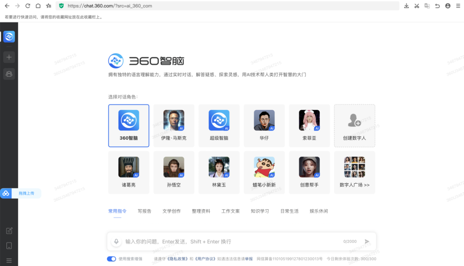Select 孙悟空 role card

tap(174, 172)
